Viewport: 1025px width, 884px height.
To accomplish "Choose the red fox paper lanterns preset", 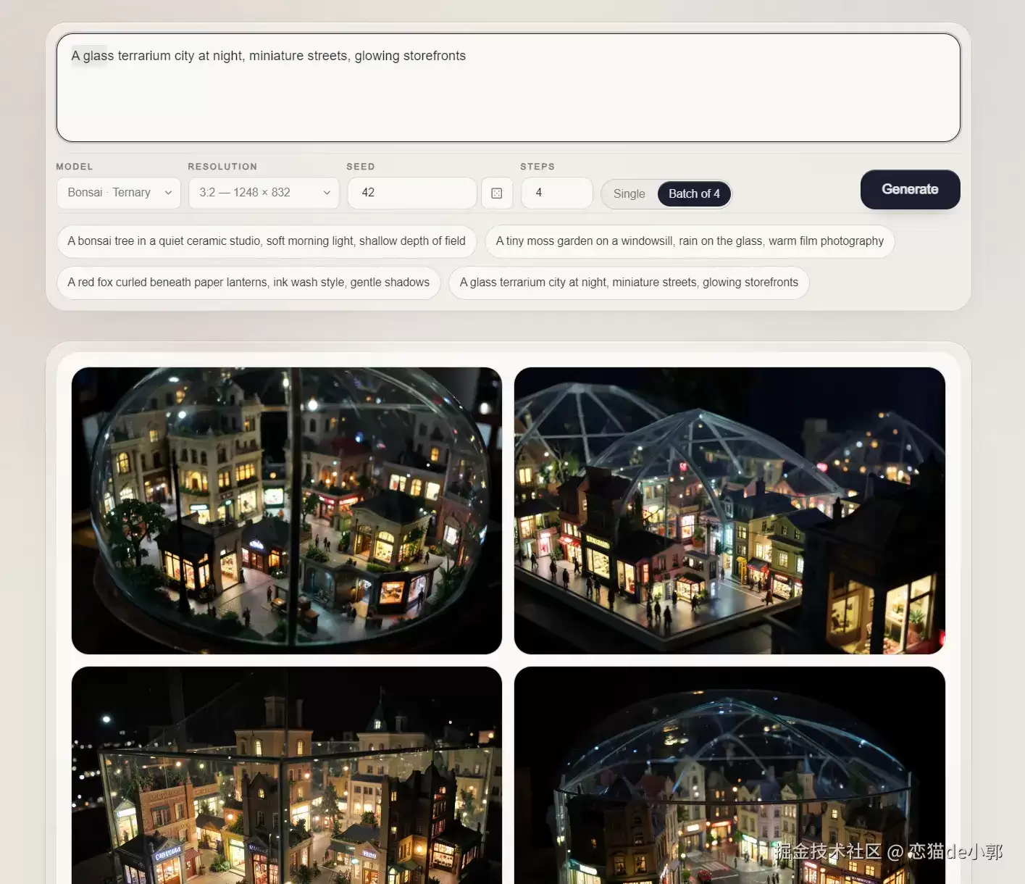I will coord(248,283).
